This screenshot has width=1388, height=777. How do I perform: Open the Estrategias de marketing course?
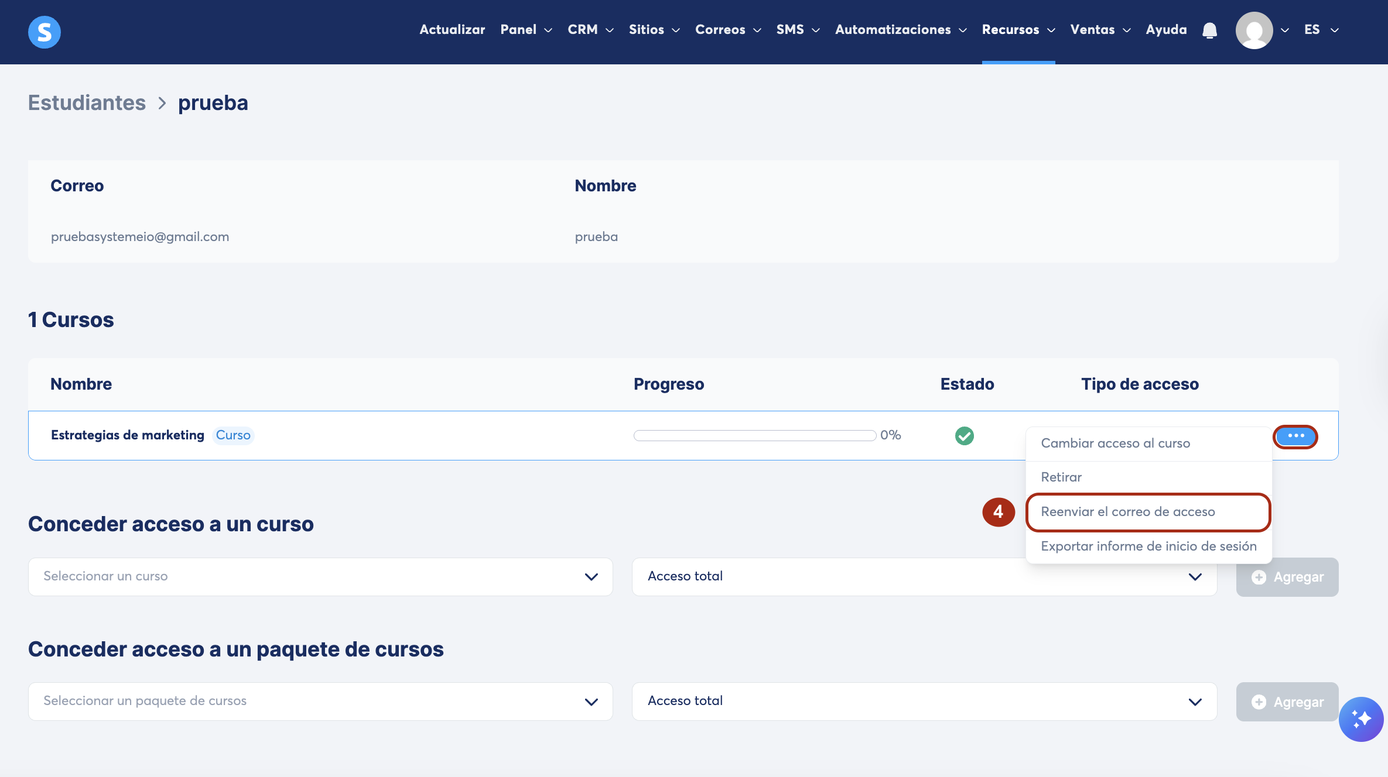coord(128,435)
